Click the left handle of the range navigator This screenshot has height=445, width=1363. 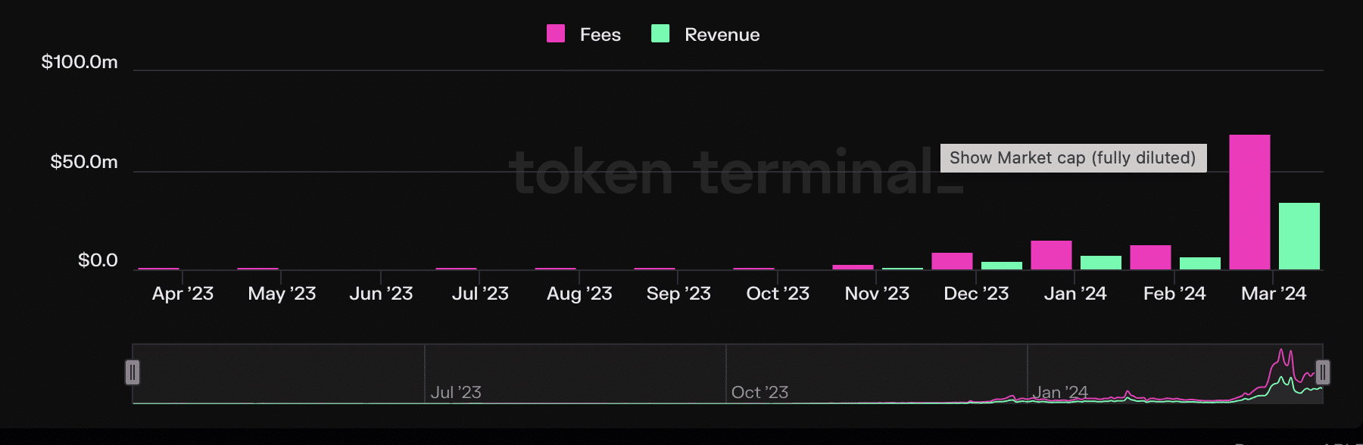133,372
